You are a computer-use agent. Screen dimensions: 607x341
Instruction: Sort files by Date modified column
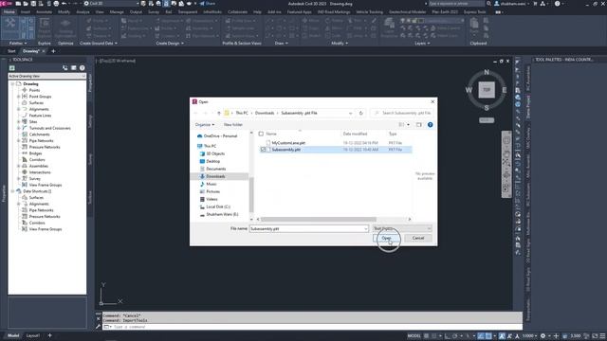click(355, 134)
